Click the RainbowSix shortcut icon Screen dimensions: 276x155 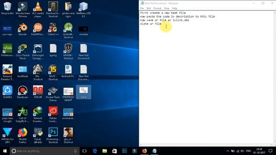pyautogui.click(x=53, y=9)
